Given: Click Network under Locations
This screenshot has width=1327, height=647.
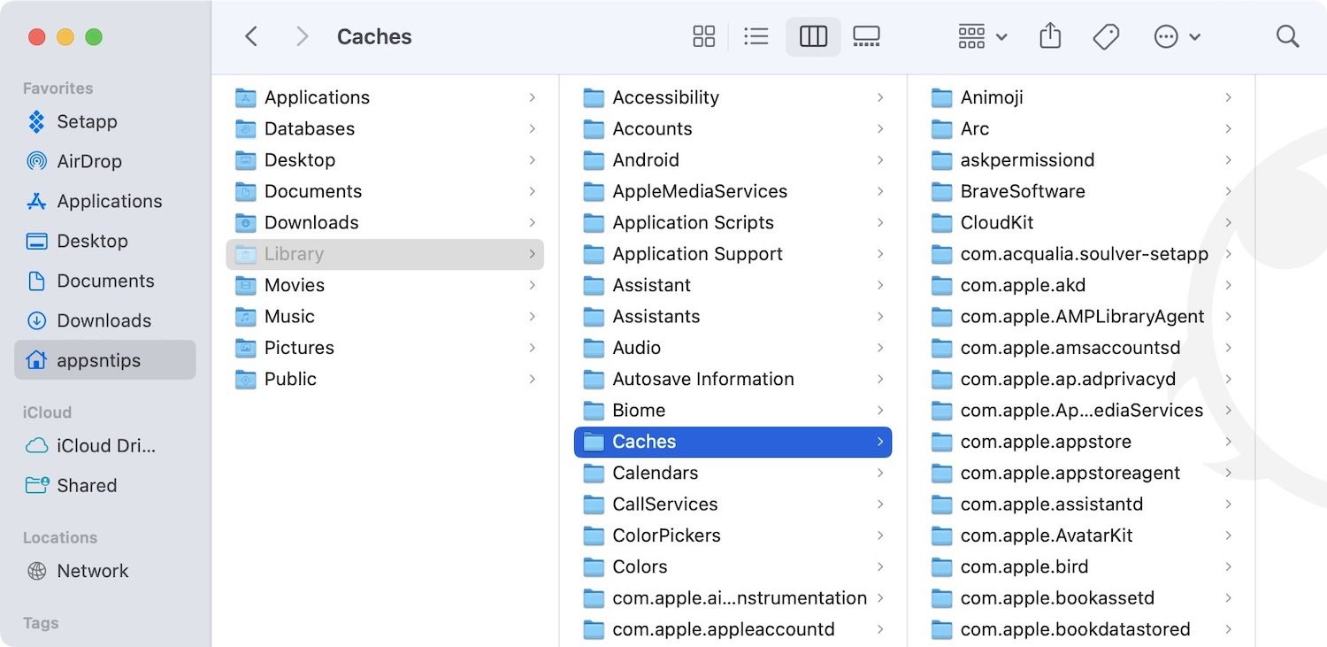Looking at the screenshot, I should tap(92, 571).
